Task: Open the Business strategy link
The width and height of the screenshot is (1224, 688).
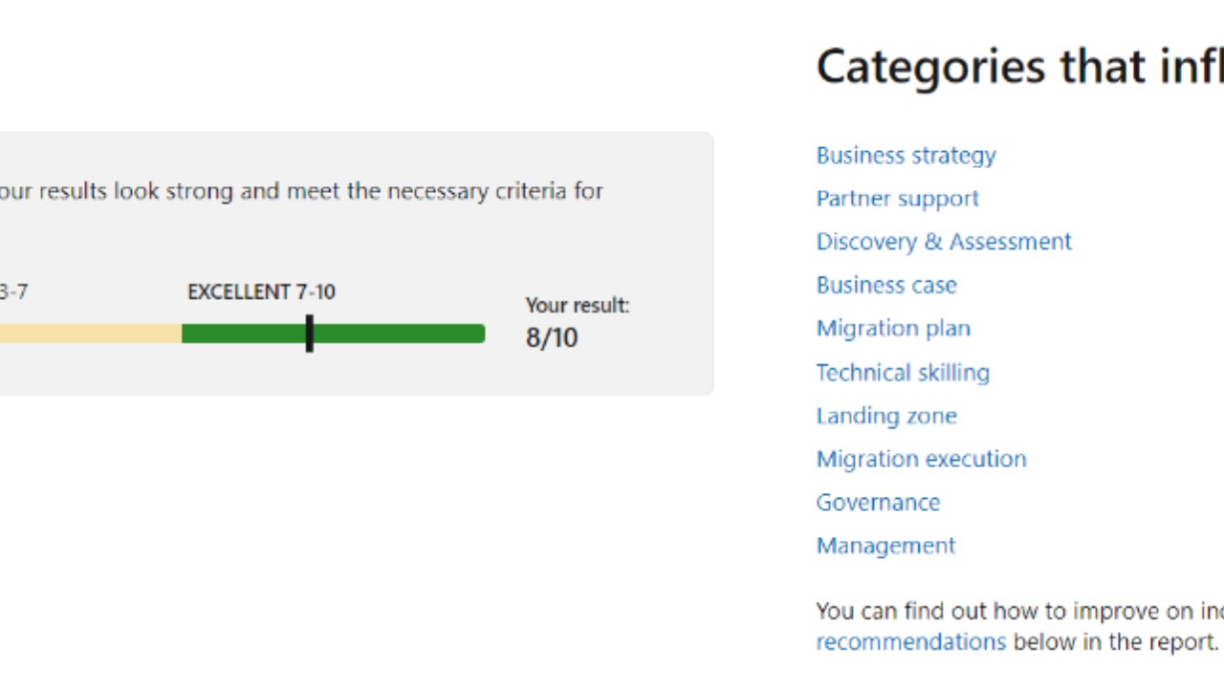Action: tap(906, 156)
